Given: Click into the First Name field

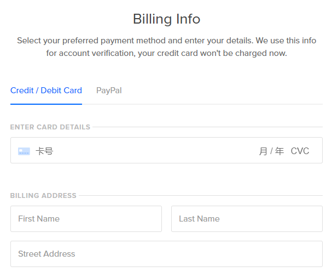Looking at the screenshot, I should coord(86,219).
